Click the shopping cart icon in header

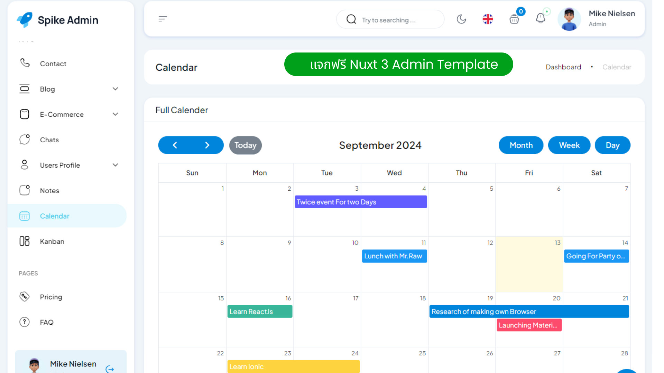[514, 19]
